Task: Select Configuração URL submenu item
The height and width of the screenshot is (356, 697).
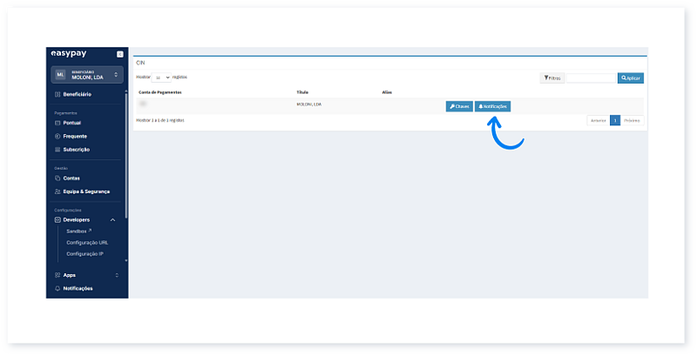Action: click(87, 242)
